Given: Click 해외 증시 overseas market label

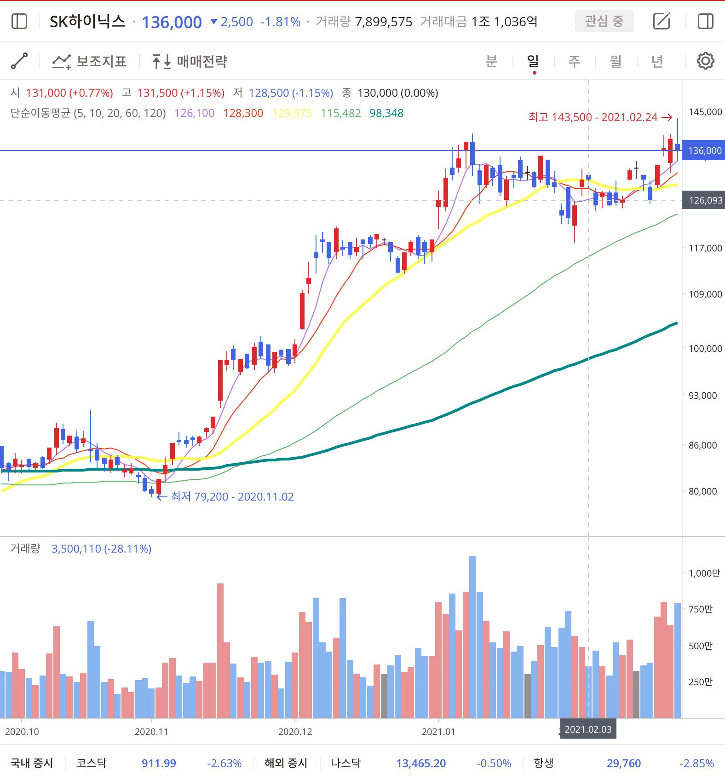Looking at the screenshot, I should (x=286, y=763).
